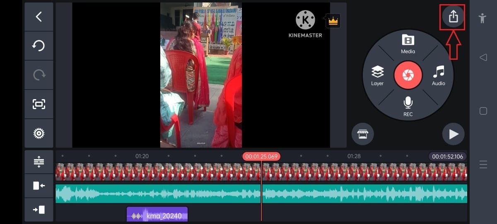This screenshot has width=497, height=224.
Task: Jump to the start of timeline
Action: [x=39, y=185]
